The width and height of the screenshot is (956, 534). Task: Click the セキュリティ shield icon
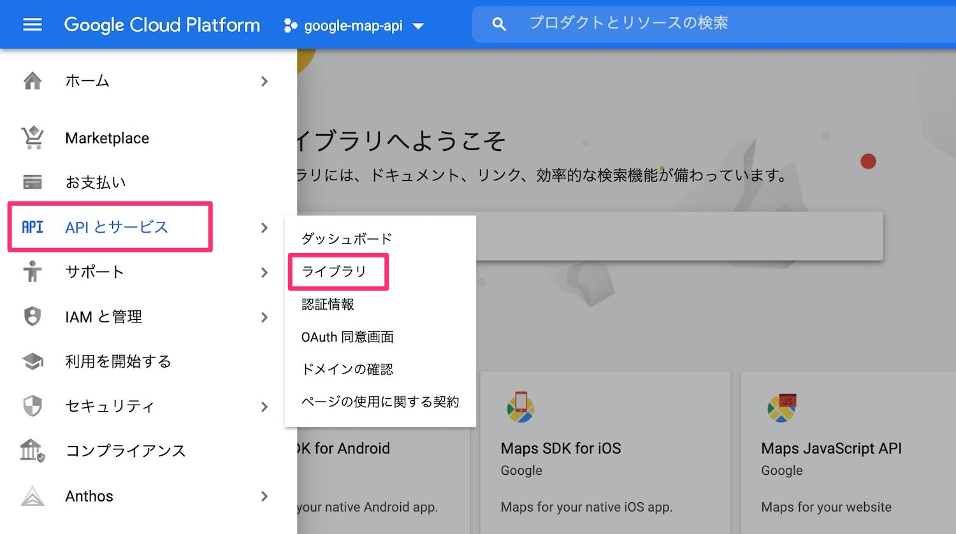[x=32, y=406]
